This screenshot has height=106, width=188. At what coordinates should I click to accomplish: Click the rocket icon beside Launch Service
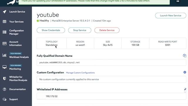tap(5, 12)
